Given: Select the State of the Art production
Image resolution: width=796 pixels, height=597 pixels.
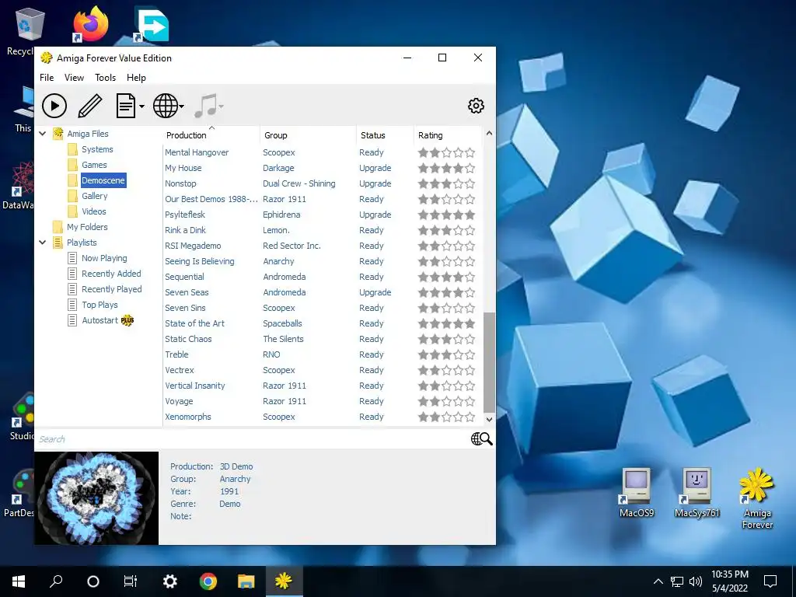Looking at the screenshot, I should [x=194, y=323].
